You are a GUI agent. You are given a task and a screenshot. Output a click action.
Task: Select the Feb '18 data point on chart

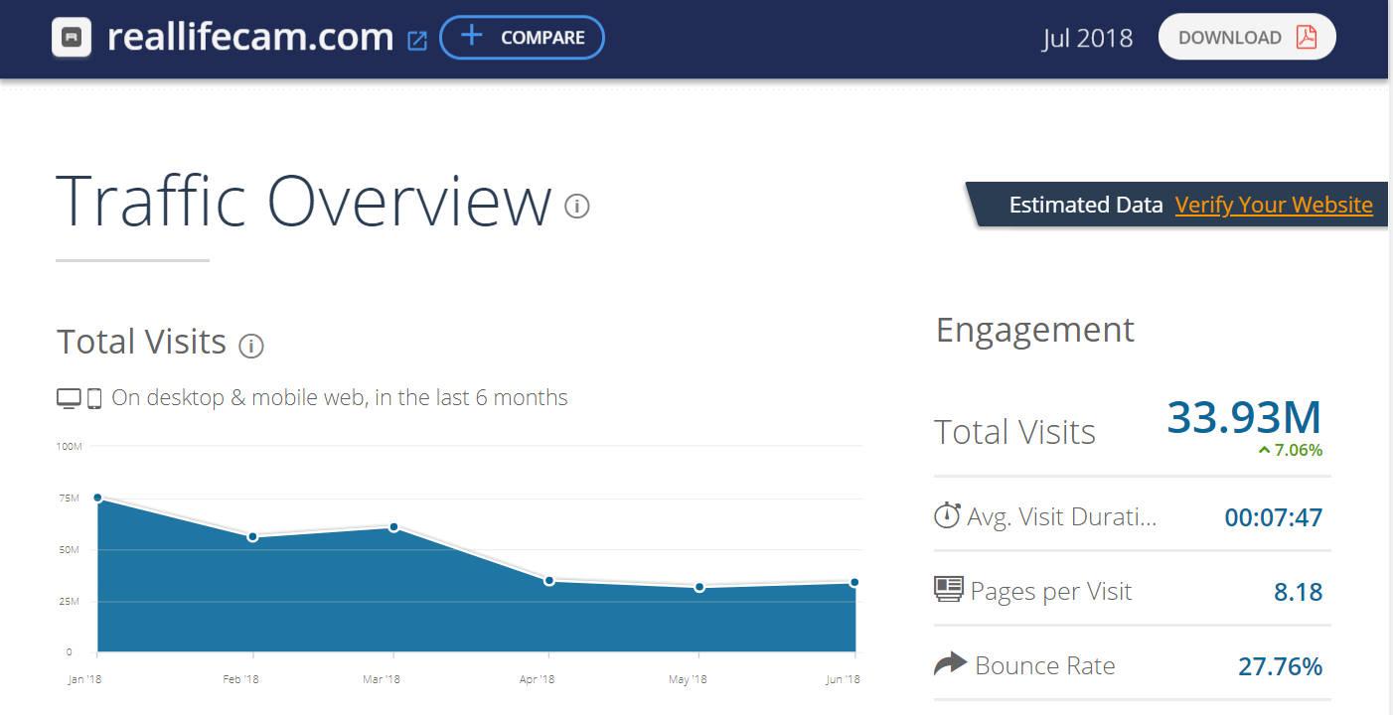pyautogui.click(x=252, y=537)
